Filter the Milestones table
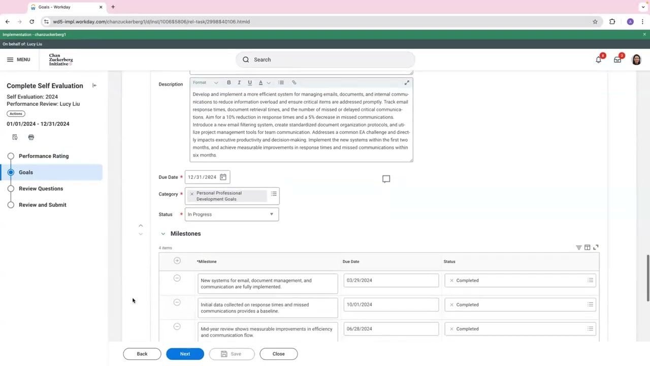 pos(578,248)
